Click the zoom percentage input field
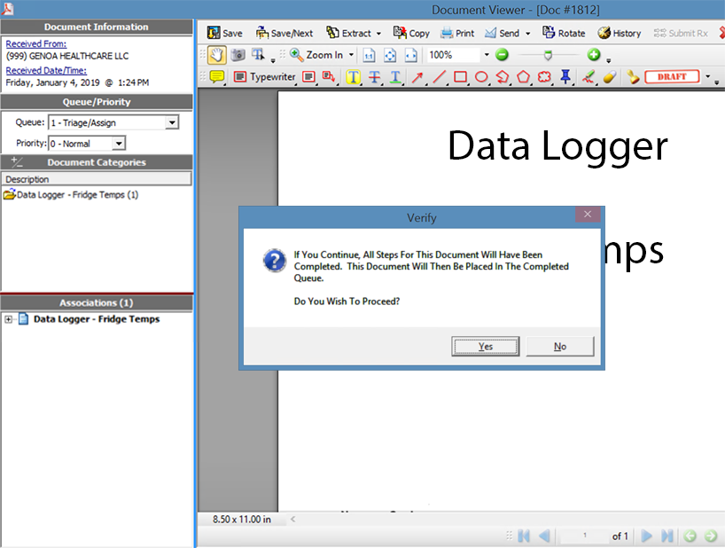 (453, 55)
